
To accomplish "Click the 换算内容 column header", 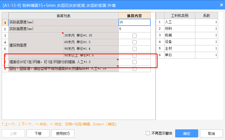I will coord(135,16).
